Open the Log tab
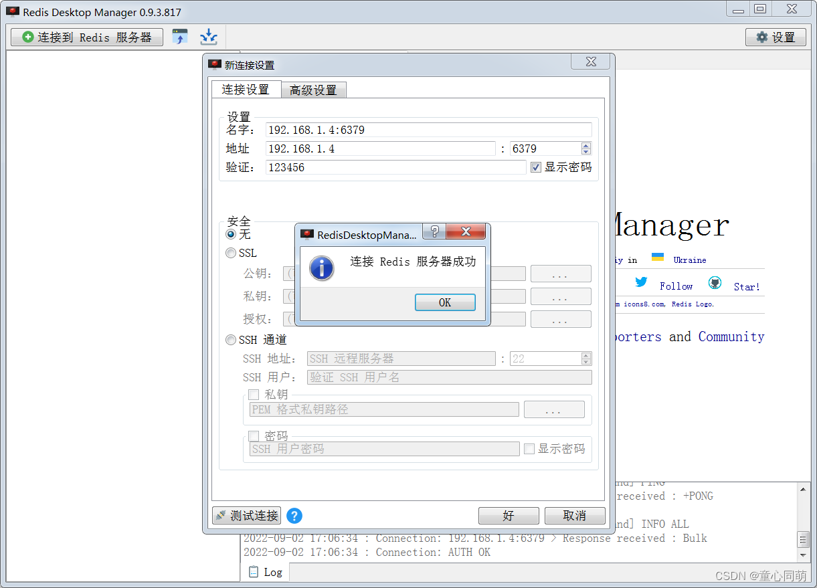 coord(265,572)
